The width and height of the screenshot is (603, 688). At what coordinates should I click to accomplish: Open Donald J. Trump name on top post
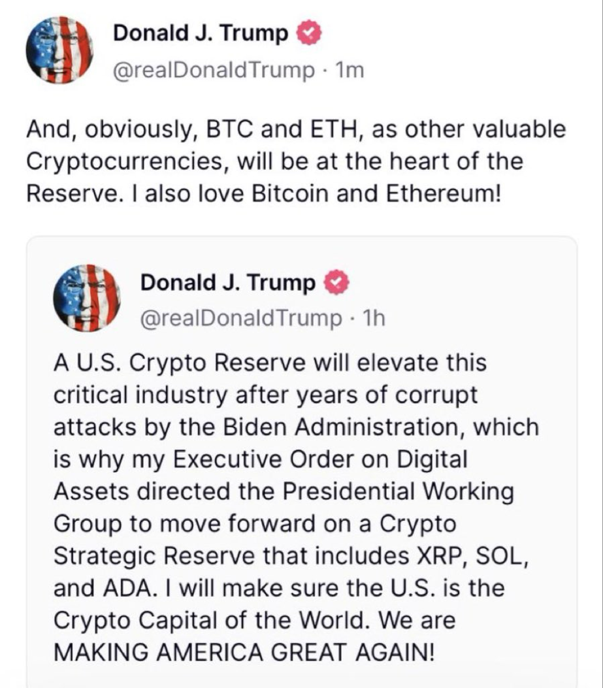pyautogui.click(x=201, y=33)
